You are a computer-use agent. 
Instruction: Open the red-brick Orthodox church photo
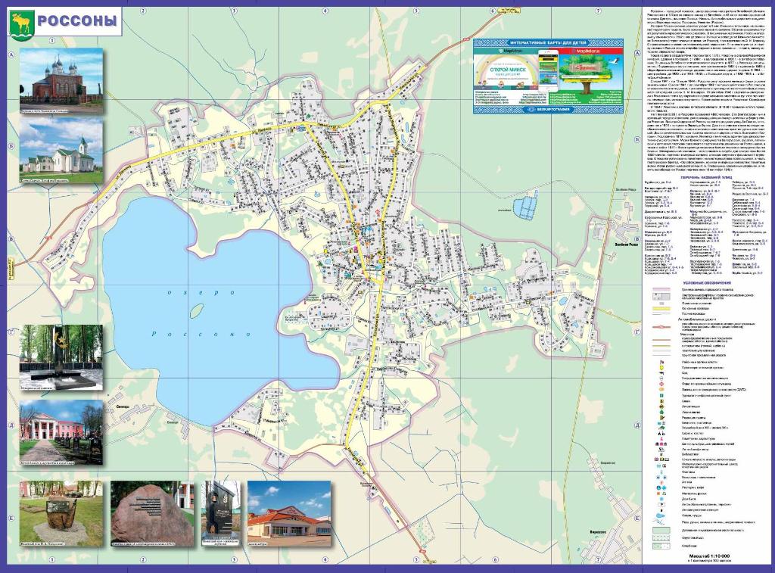tap(61, 76)
